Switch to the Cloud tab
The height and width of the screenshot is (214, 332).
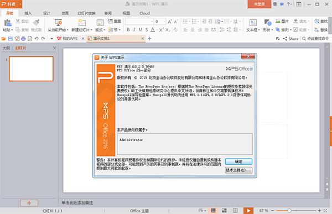tap(144, 13)
